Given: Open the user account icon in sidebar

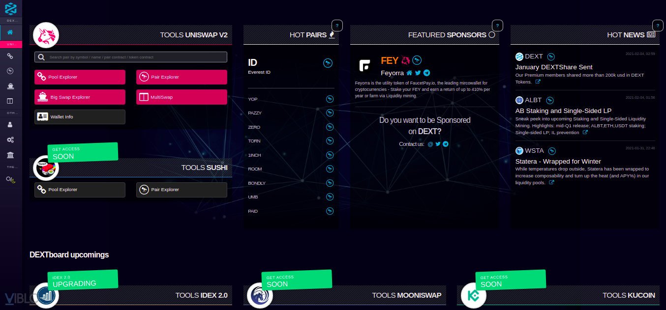Looking at the screenshot, I should (10, 125).
